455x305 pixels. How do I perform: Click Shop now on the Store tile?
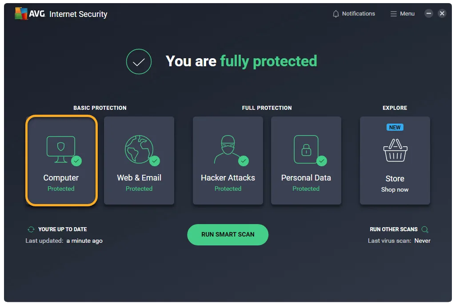pyautogui.click(x=395, y=190)
